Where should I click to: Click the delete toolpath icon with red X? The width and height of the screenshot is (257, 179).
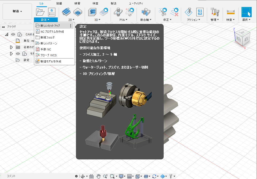(x=174, y=12)
